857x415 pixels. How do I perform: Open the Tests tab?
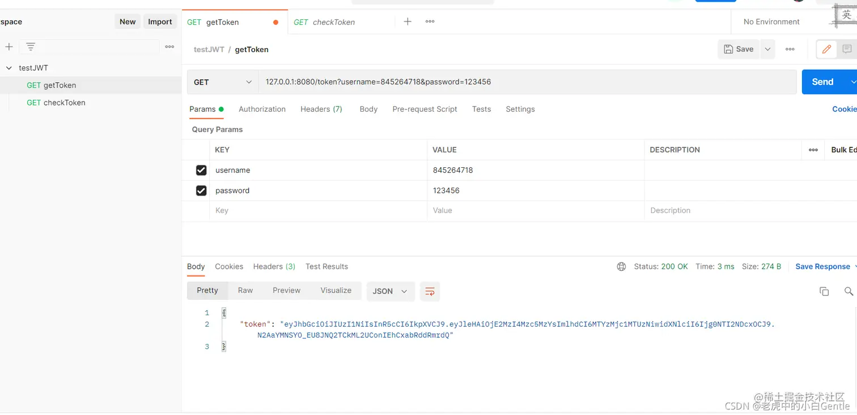(481, 109)
